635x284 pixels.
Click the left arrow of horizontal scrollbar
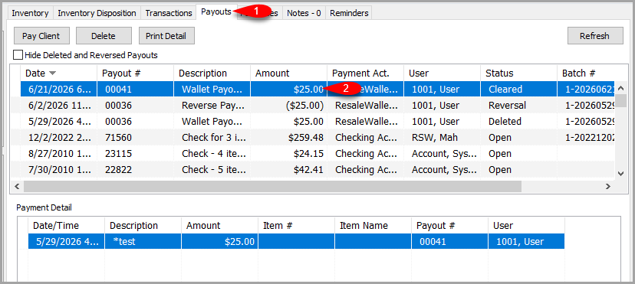(17, 186)
